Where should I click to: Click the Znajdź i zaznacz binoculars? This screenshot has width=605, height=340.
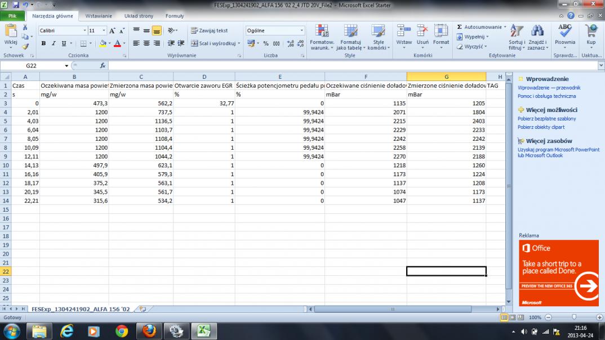(537, 37)
